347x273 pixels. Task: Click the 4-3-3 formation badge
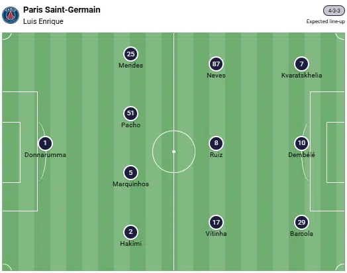(334, 11)
